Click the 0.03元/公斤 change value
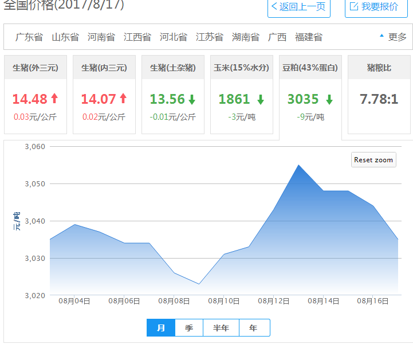This screenshot has width=413, height=344. pos(35,117)
